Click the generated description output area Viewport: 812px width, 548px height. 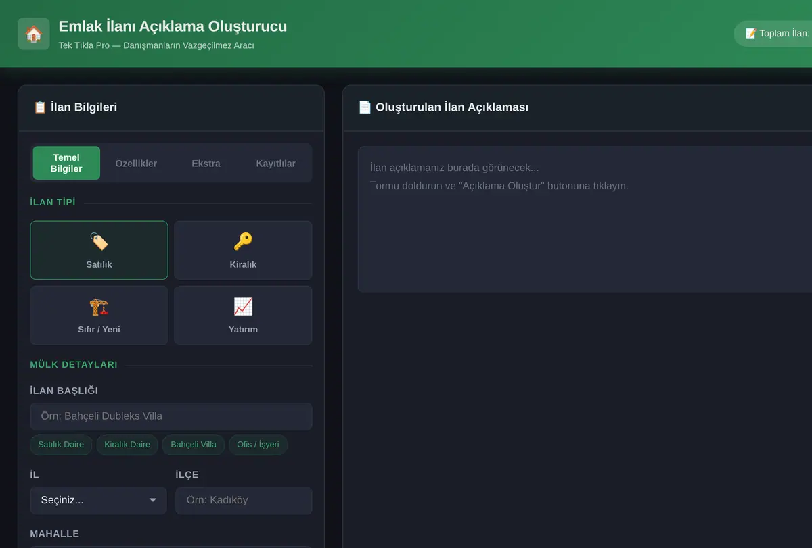tap(585, 219)
